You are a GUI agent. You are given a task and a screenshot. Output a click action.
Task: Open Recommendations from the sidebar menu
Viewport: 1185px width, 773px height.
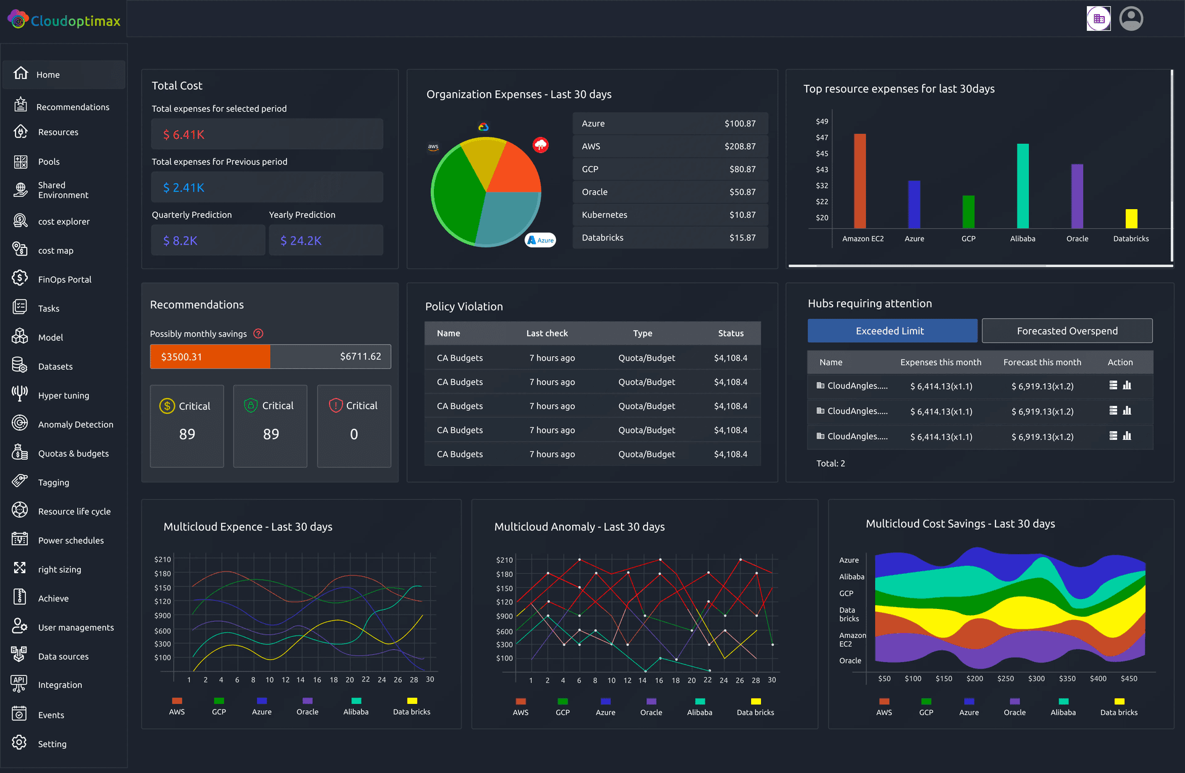(x=72, y=107)
